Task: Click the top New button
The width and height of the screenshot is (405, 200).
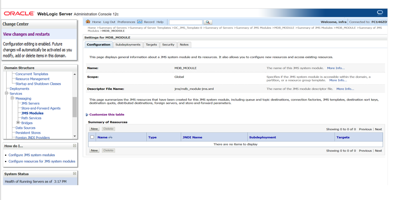Action: coord(94,129)
